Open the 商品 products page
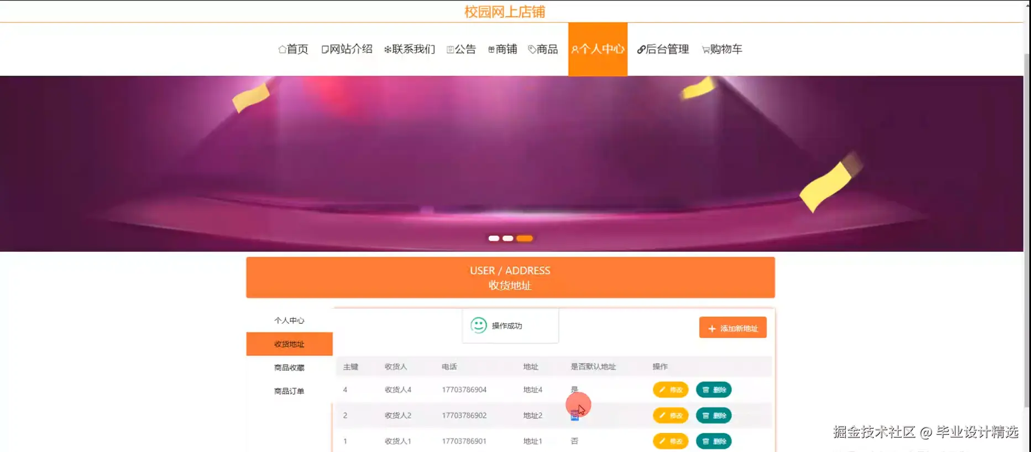 tap(543, 49)
